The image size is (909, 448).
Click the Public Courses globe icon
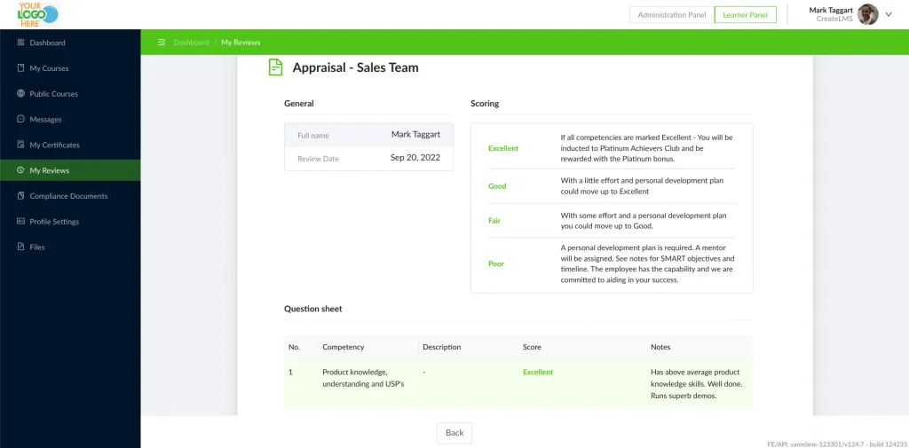[21, 93]
